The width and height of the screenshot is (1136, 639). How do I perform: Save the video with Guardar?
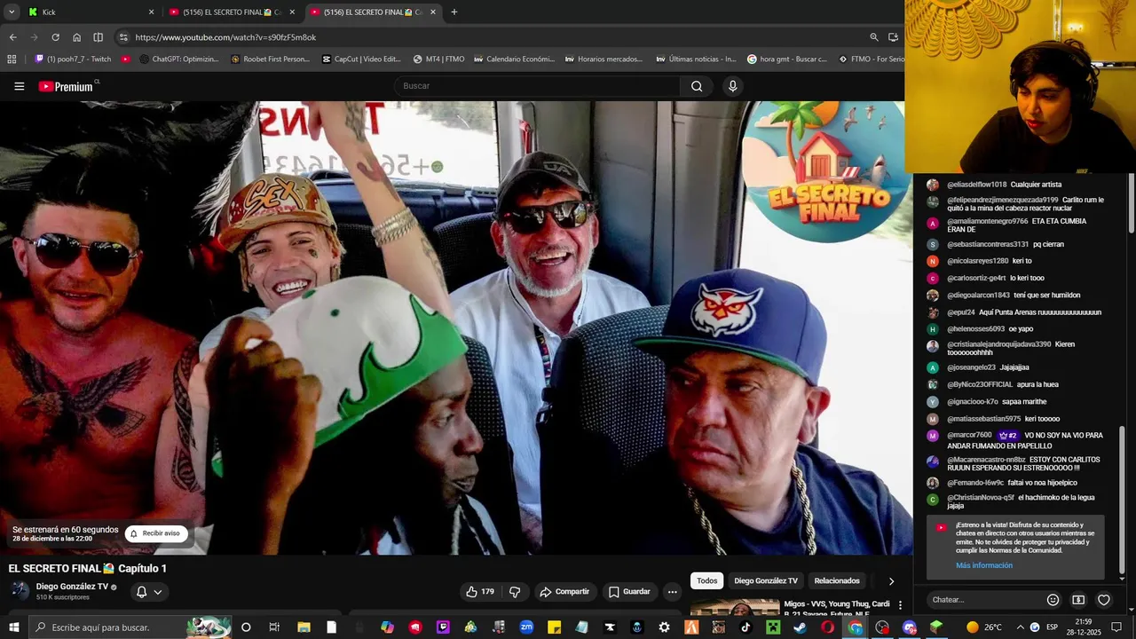pos(629,592)
